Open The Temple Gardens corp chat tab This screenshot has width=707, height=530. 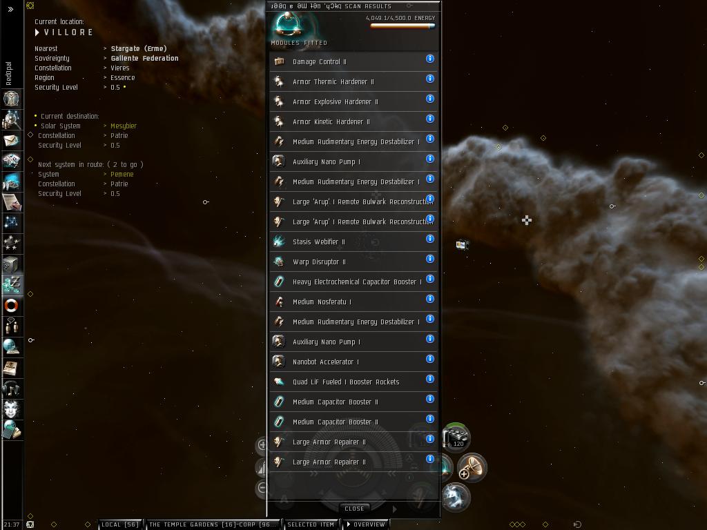(x=213, y=524)
